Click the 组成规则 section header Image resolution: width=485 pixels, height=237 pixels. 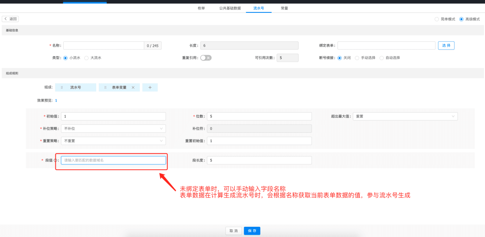(242, 73)
